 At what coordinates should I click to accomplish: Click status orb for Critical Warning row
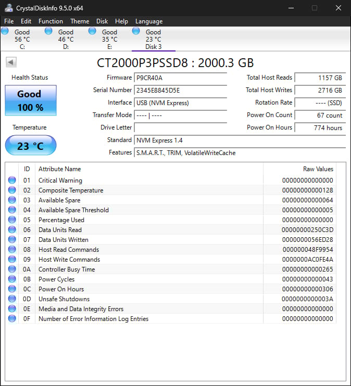click(x=12, y=180)
